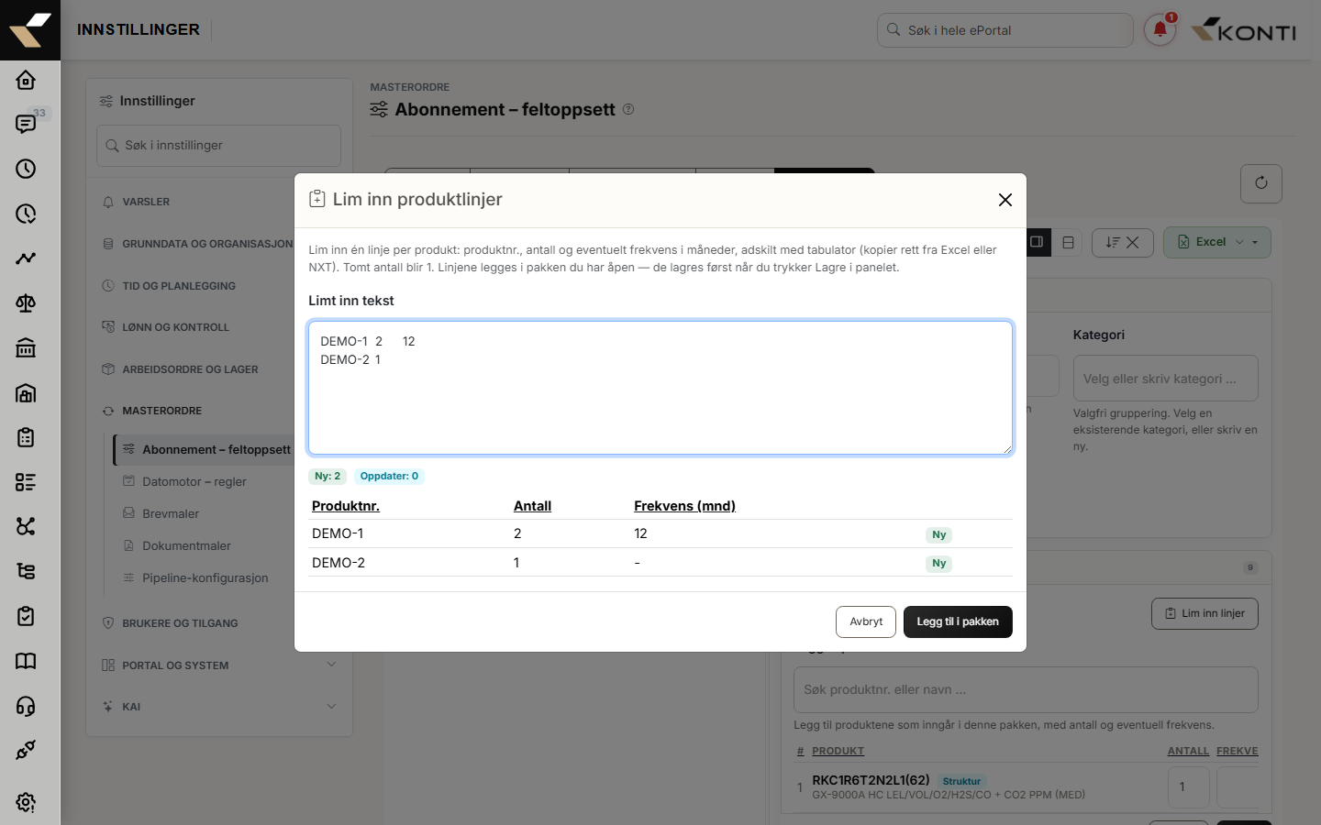Open the open book icon in sidebar

point(26,661)
